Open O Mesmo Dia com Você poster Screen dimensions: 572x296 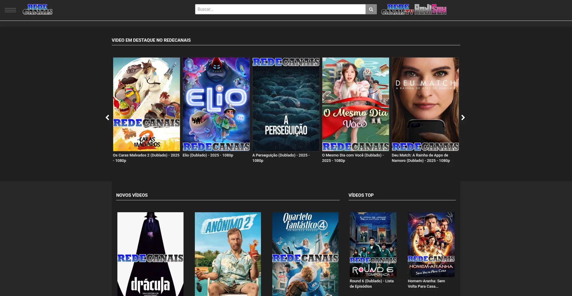pyautogui.click(x=356, y=104)
